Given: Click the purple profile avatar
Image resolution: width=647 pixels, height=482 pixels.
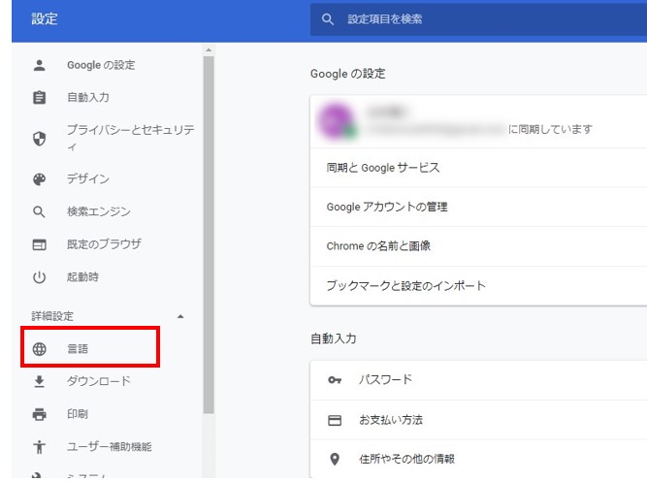Looking at the screenshot, I should [x=337, y=121].
